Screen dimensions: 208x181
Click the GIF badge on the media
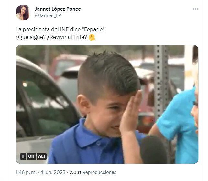click(x=31, y=156)
